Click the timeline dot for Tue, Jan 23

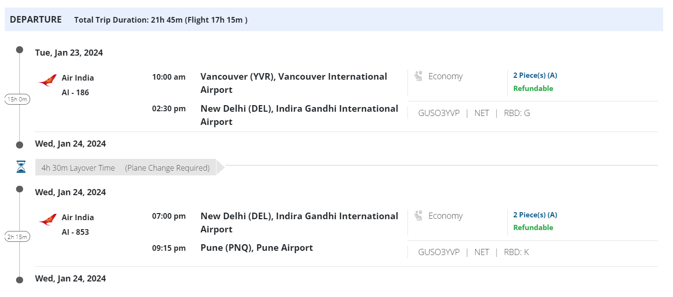coord(19,49)
